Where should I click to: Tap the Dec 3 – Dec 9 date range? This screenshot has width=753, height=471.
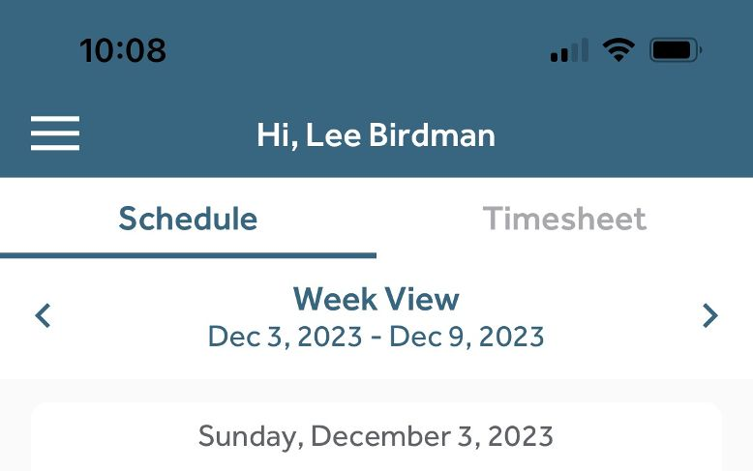pos(376,337)
